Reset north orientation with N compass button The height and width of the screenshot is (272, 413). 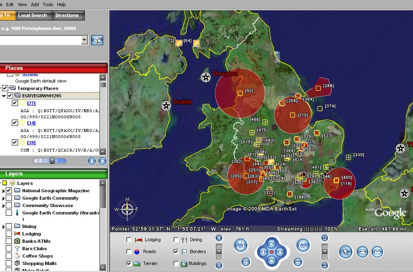pos(245,262)
